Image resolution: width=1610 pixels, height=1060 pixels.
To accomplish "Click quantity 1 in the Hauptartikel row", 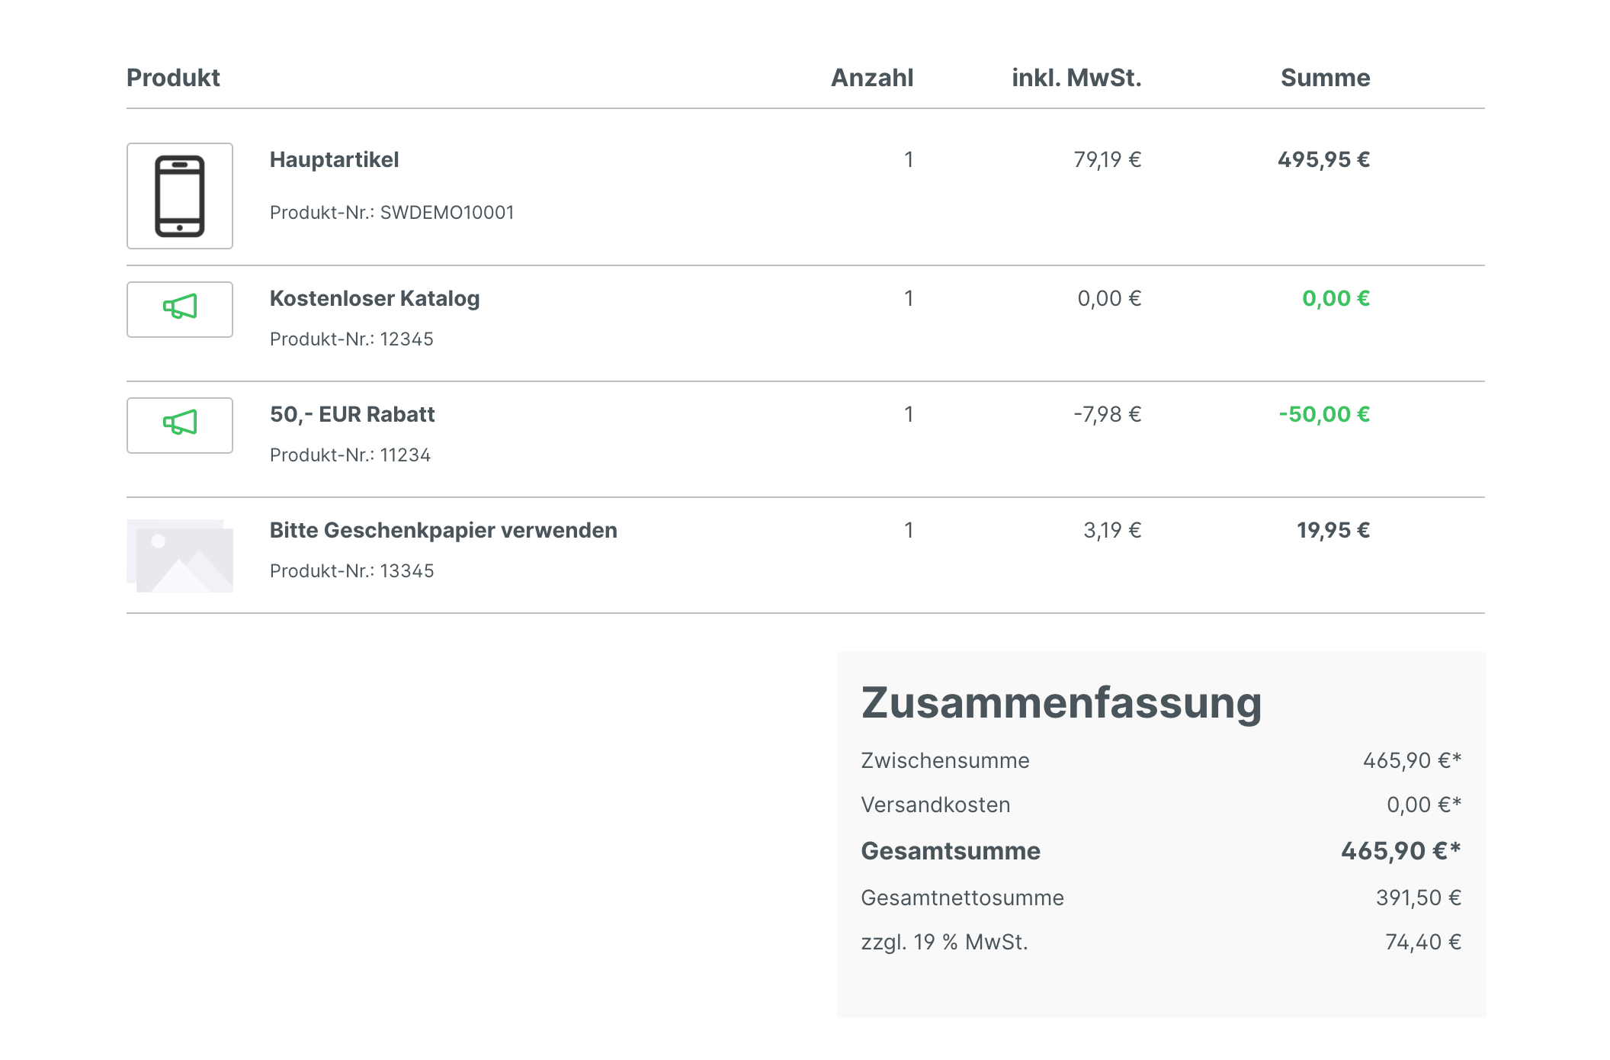I will pos(909,159).
